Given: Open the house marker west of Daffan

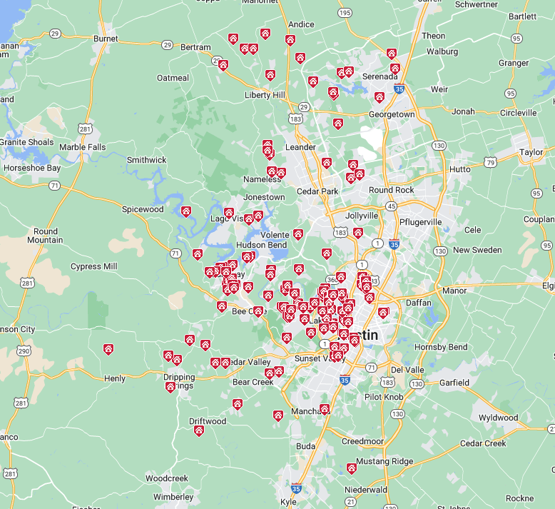Looking at the screenshot, I should coord(383,312).
